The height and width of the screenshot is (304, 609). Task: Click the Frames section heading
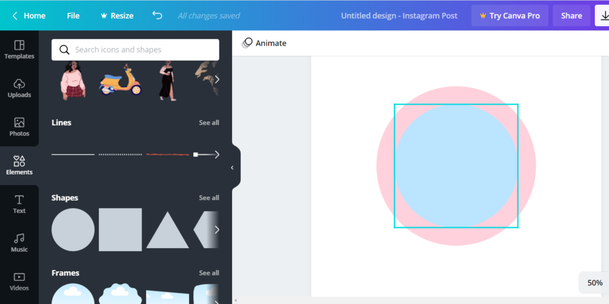65,273
